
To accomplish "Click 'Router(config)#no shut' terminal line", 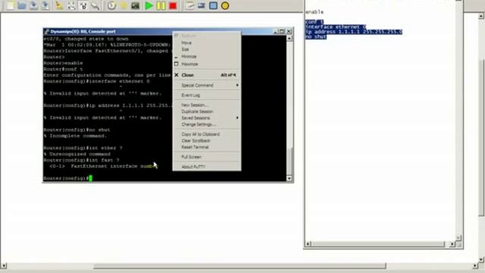I will [77, 130].
